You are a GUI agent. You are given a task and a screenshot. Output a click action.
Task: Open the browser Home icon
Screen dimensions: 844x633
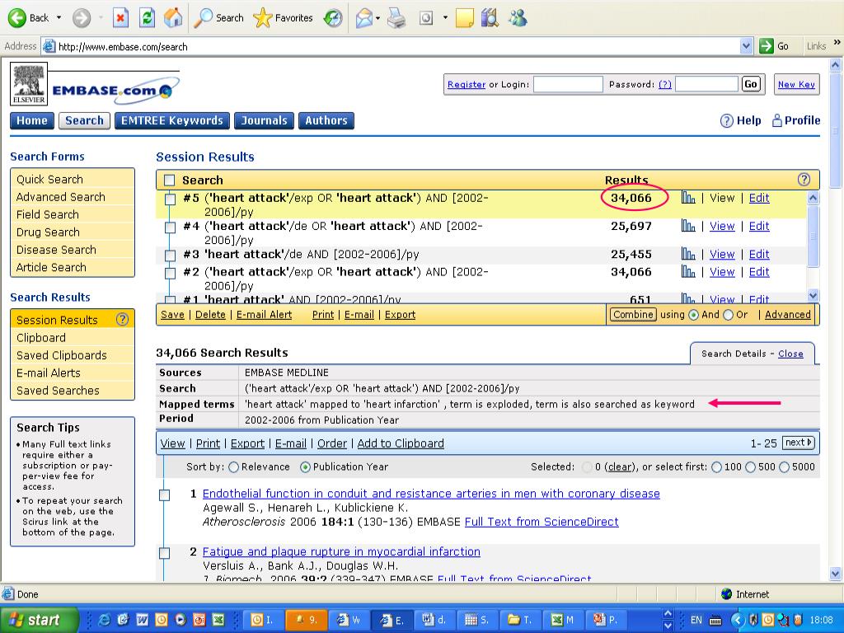click(173, 18)
